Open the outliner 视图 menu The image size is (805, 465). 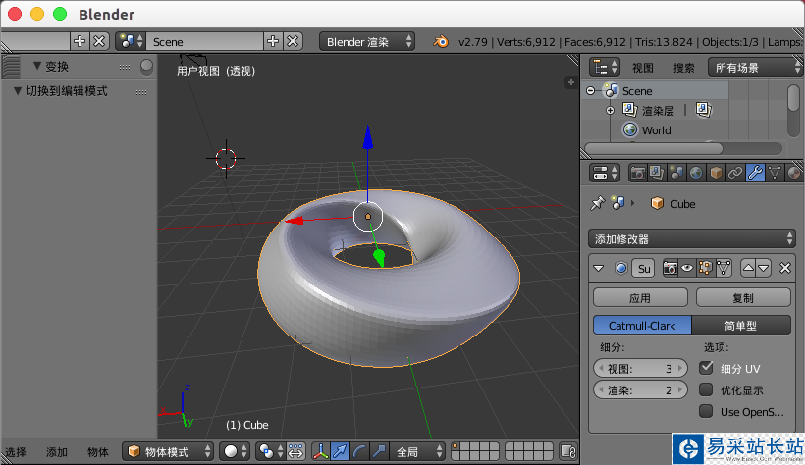(x=642, y=68)
